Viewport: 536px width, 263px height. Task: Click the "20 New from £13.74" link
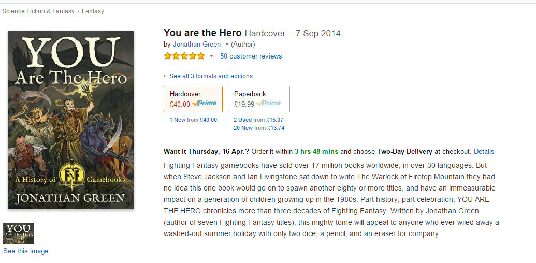pyautogui.click(x=258, y=128)
